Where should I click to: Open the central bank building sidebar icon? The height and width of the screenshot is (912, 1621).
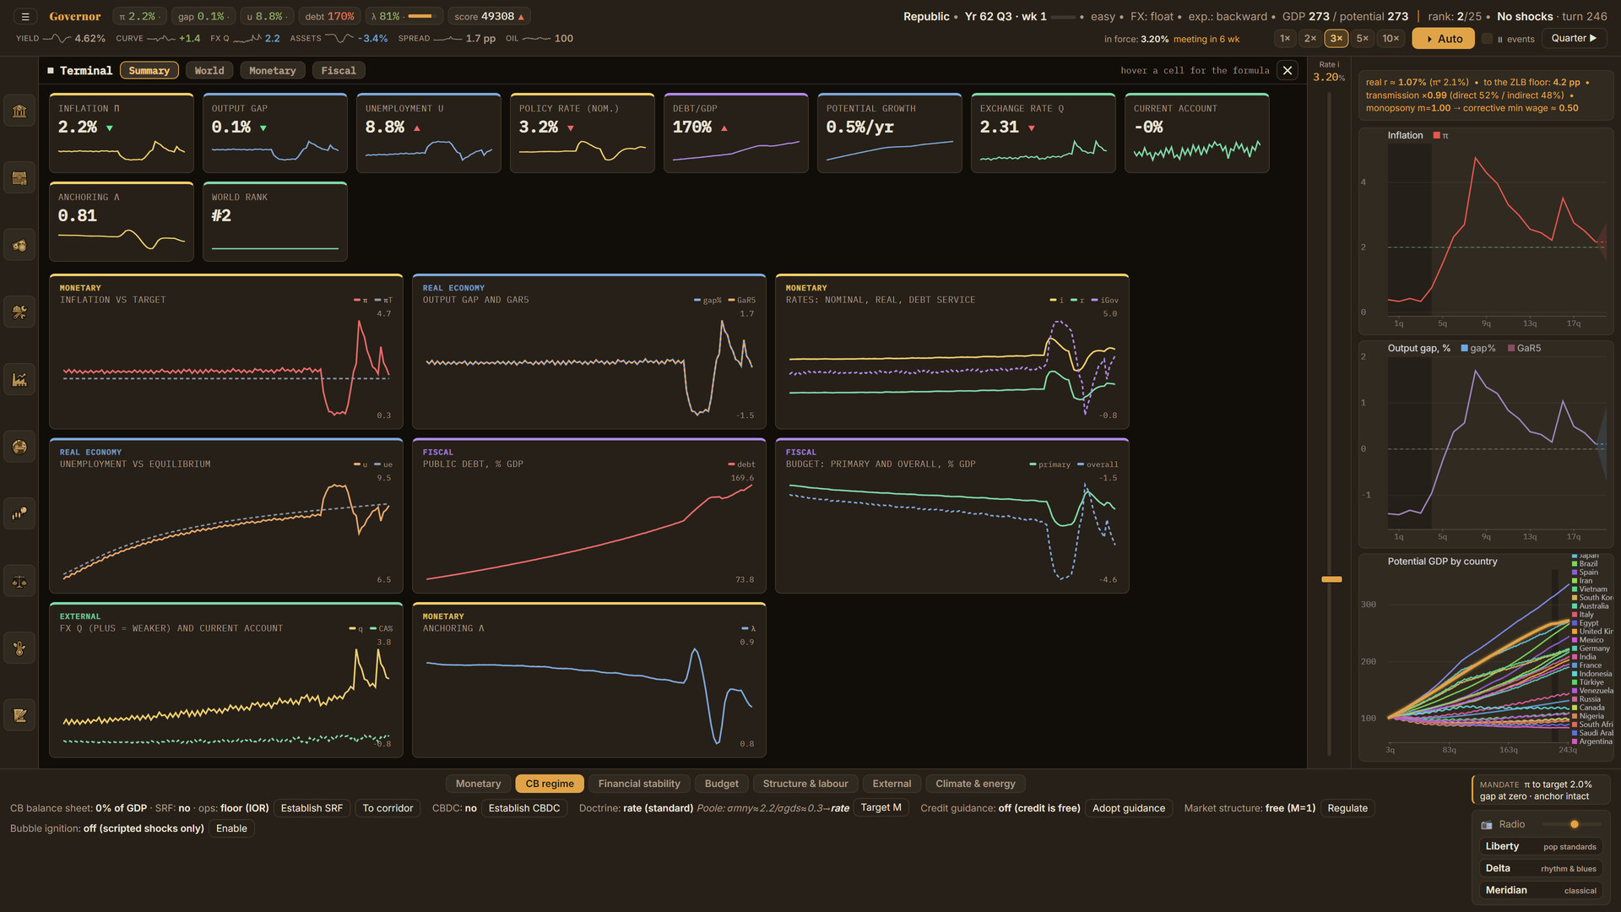click(19, 111)
